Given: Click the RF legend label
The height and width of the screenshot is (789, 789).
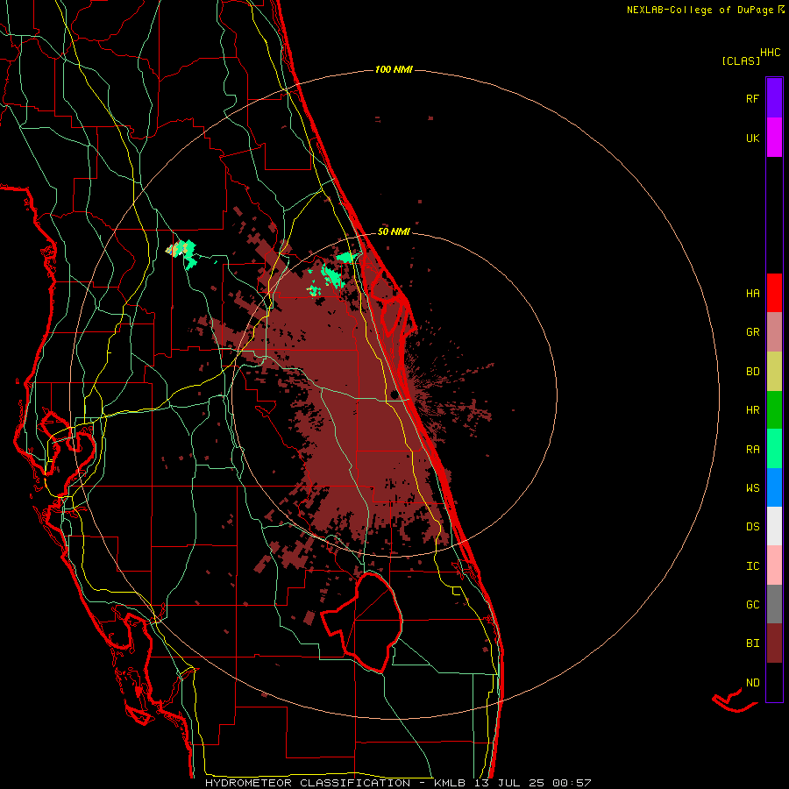Looking at the screenshot, I should (752, 98).
